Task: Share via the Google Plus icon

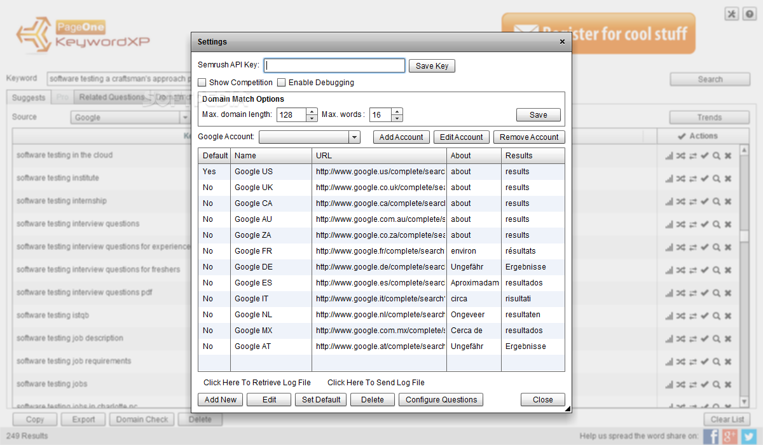Action: tap(730, 436)
